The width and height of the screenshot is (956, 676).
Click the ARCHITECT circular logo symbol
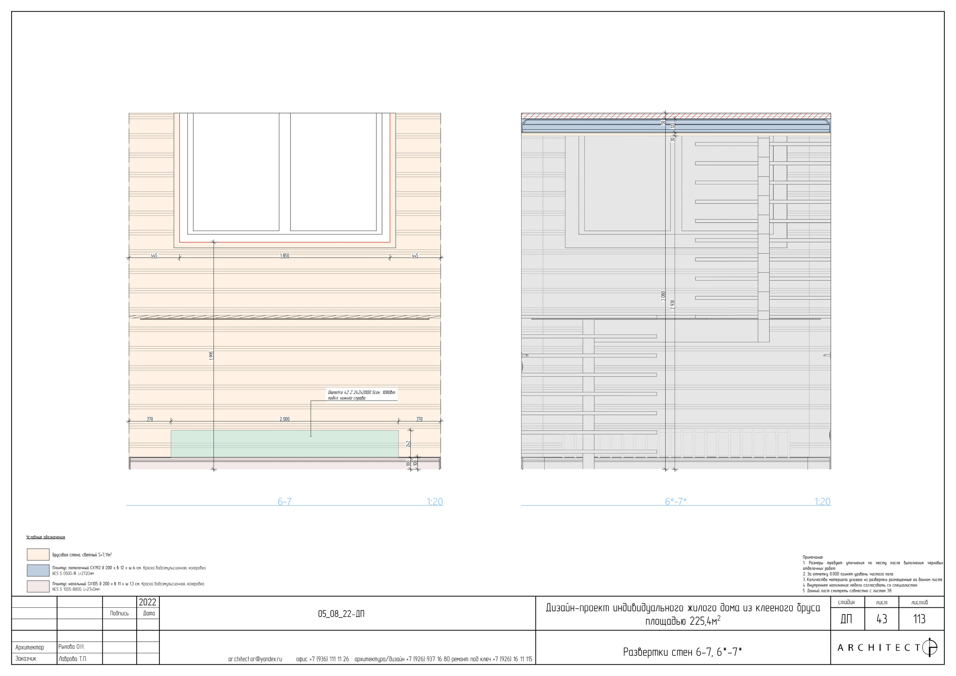coord(930,647)
